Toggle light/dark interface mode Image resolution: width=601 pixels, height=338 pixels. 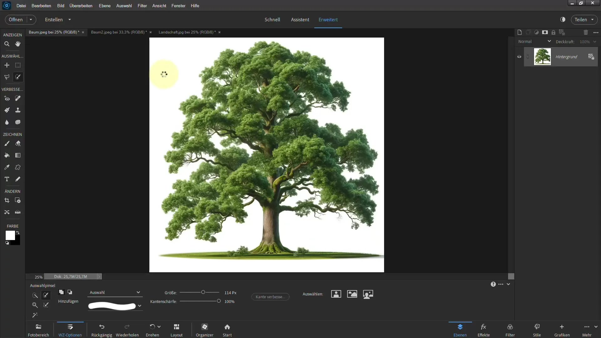563,19
